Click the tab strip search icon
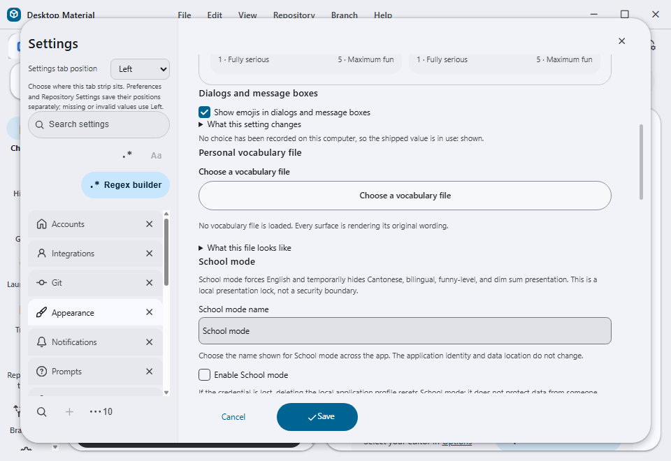671x461 pixels. point(41,412)
